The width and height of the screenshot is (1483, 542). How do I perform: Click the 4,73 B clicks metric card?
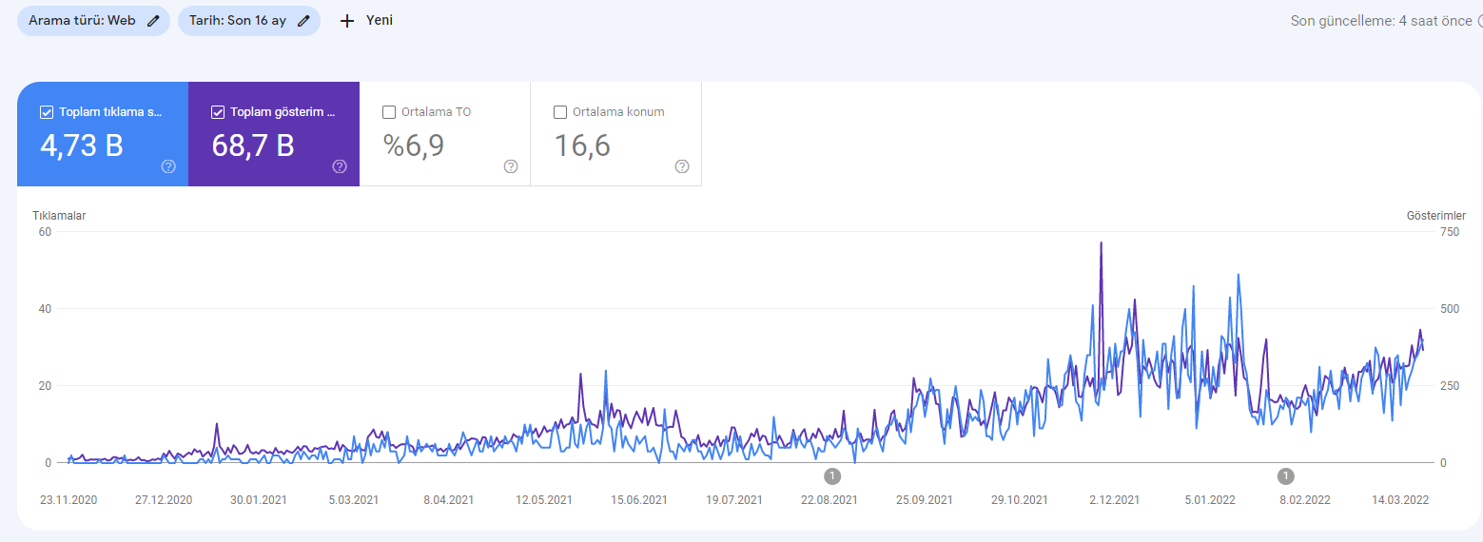[103, 134]
